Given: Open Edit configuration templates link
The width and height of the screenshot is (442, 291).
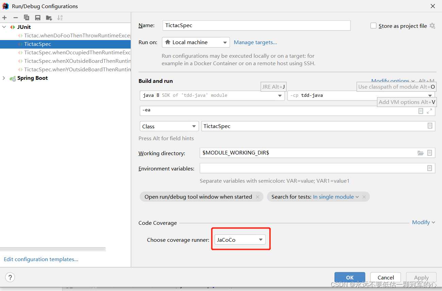Looking at the screenshot, I should coord(41,259).
